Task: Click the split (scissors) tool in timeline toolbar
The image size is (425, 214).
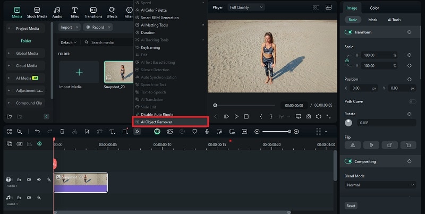Action: (74, 131)
